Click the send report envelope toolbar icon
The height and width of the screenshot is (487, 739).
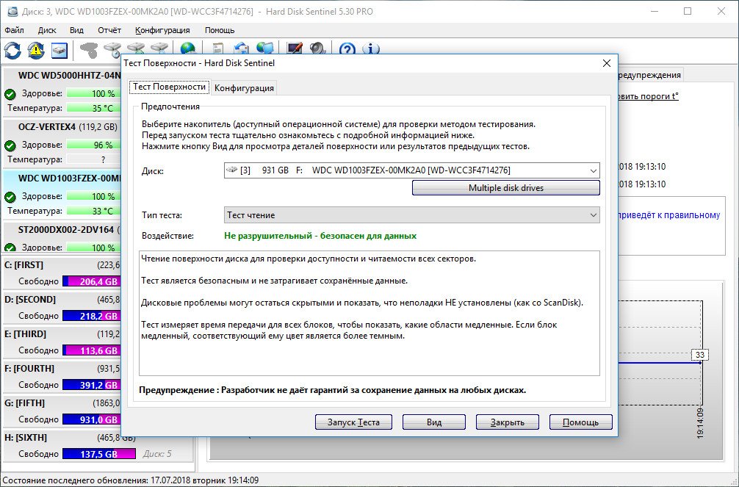coord(241,49)
